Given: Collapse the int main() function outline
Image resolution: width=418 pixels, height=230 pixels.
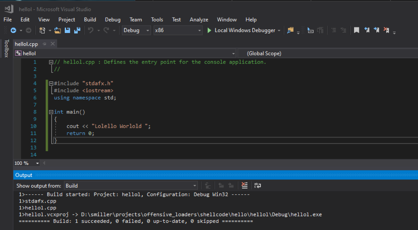Looking at the screenshot, I should (x=51, y=112).
